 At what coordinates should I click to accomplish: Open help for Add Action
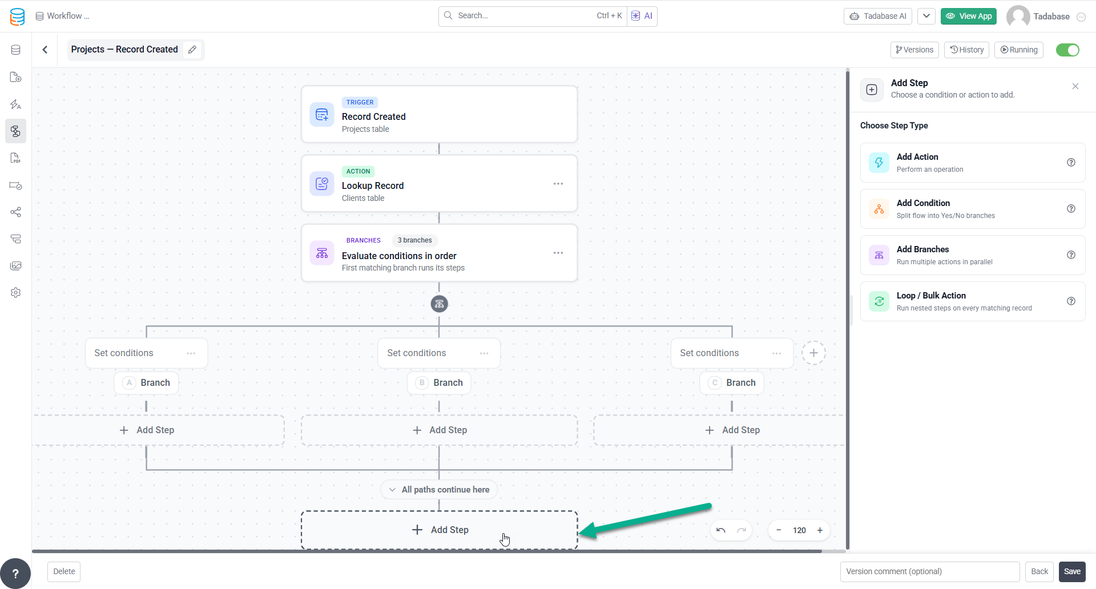(x=1071, y=163)
